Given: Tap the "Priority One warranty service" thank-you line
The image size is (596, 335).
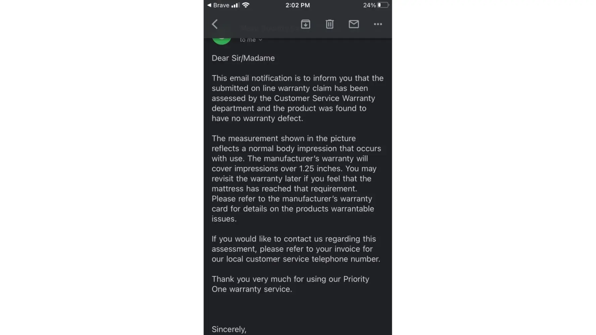Looking at the screenshot, I should [x=290, y=284].
